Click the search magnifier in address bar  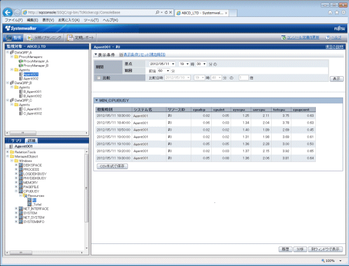[x=158, y=12]
